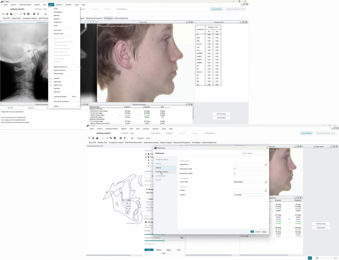Minimize the Relevant Variables panel in top window
This screenshot has width=339, height=260.
pos(186,104)
